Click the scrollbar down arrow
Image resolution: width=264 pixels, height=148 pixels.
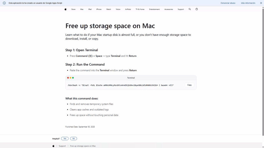[263, 147]
